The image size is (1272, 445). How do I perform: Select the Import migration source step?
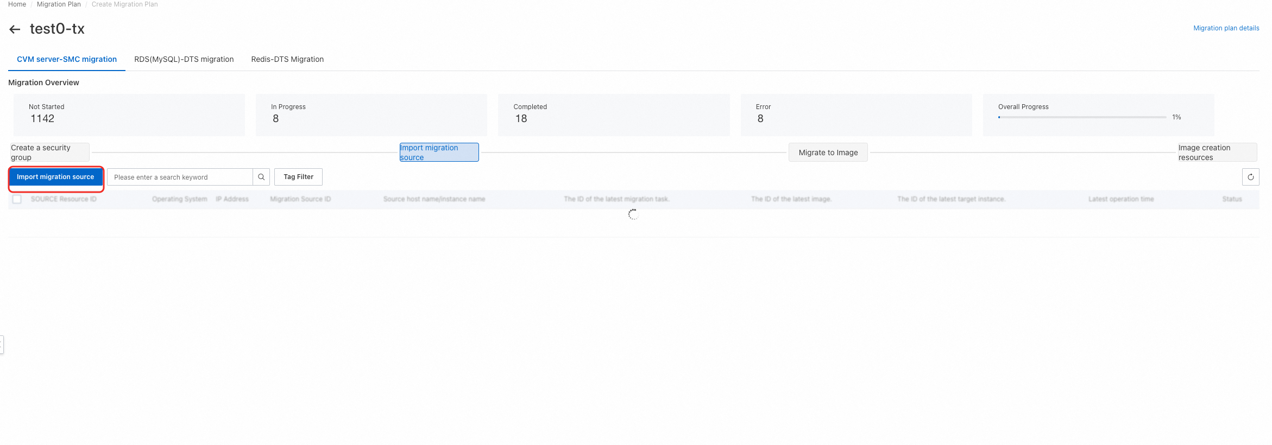point(439,152)
